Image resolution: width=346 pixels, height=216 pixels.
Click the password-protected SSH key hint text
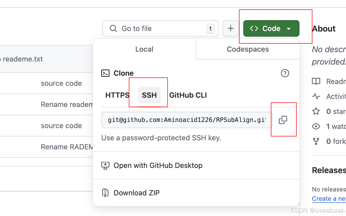(x=161, y=138)
